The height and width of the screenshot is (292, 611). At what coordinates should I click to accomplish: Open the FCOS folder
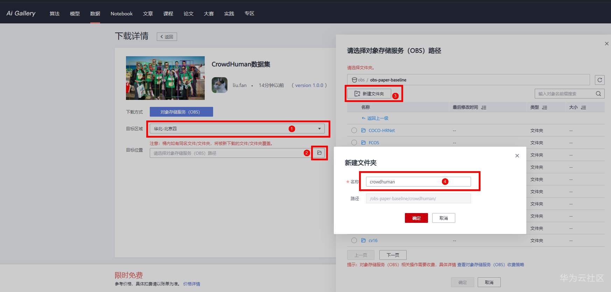point(374,143)
